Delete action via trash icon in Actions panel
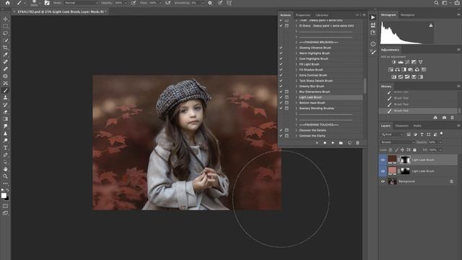Image resolution: width=462 pixels, height=260 pixels. (357, 143)
